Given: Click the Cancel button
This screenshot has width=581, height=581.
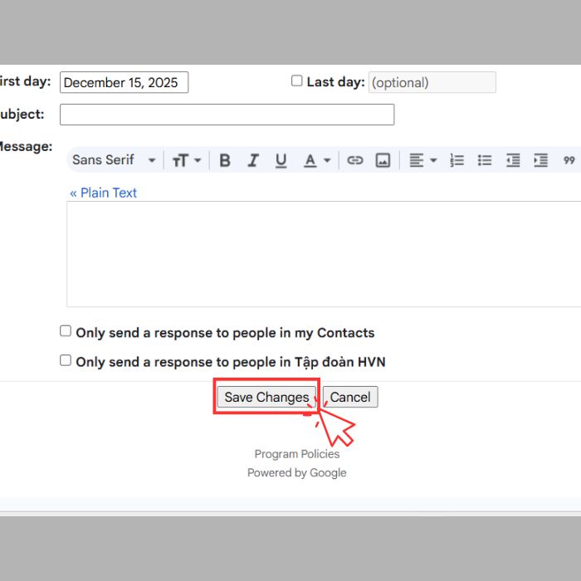Looking at the screenshot, I should click(x=350, y=397).
